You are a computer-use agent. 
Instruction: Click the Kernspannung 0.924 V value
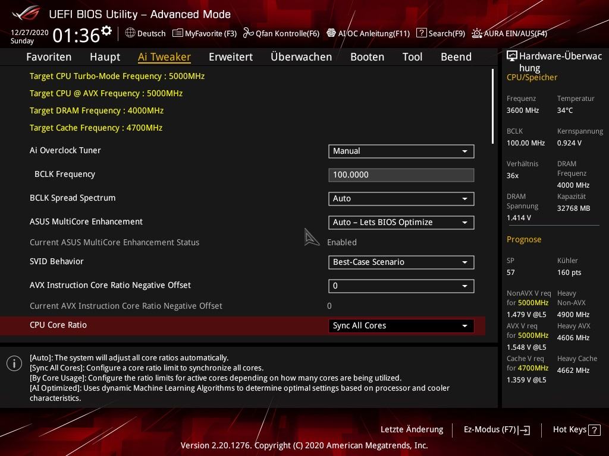[x=569, y=143]
